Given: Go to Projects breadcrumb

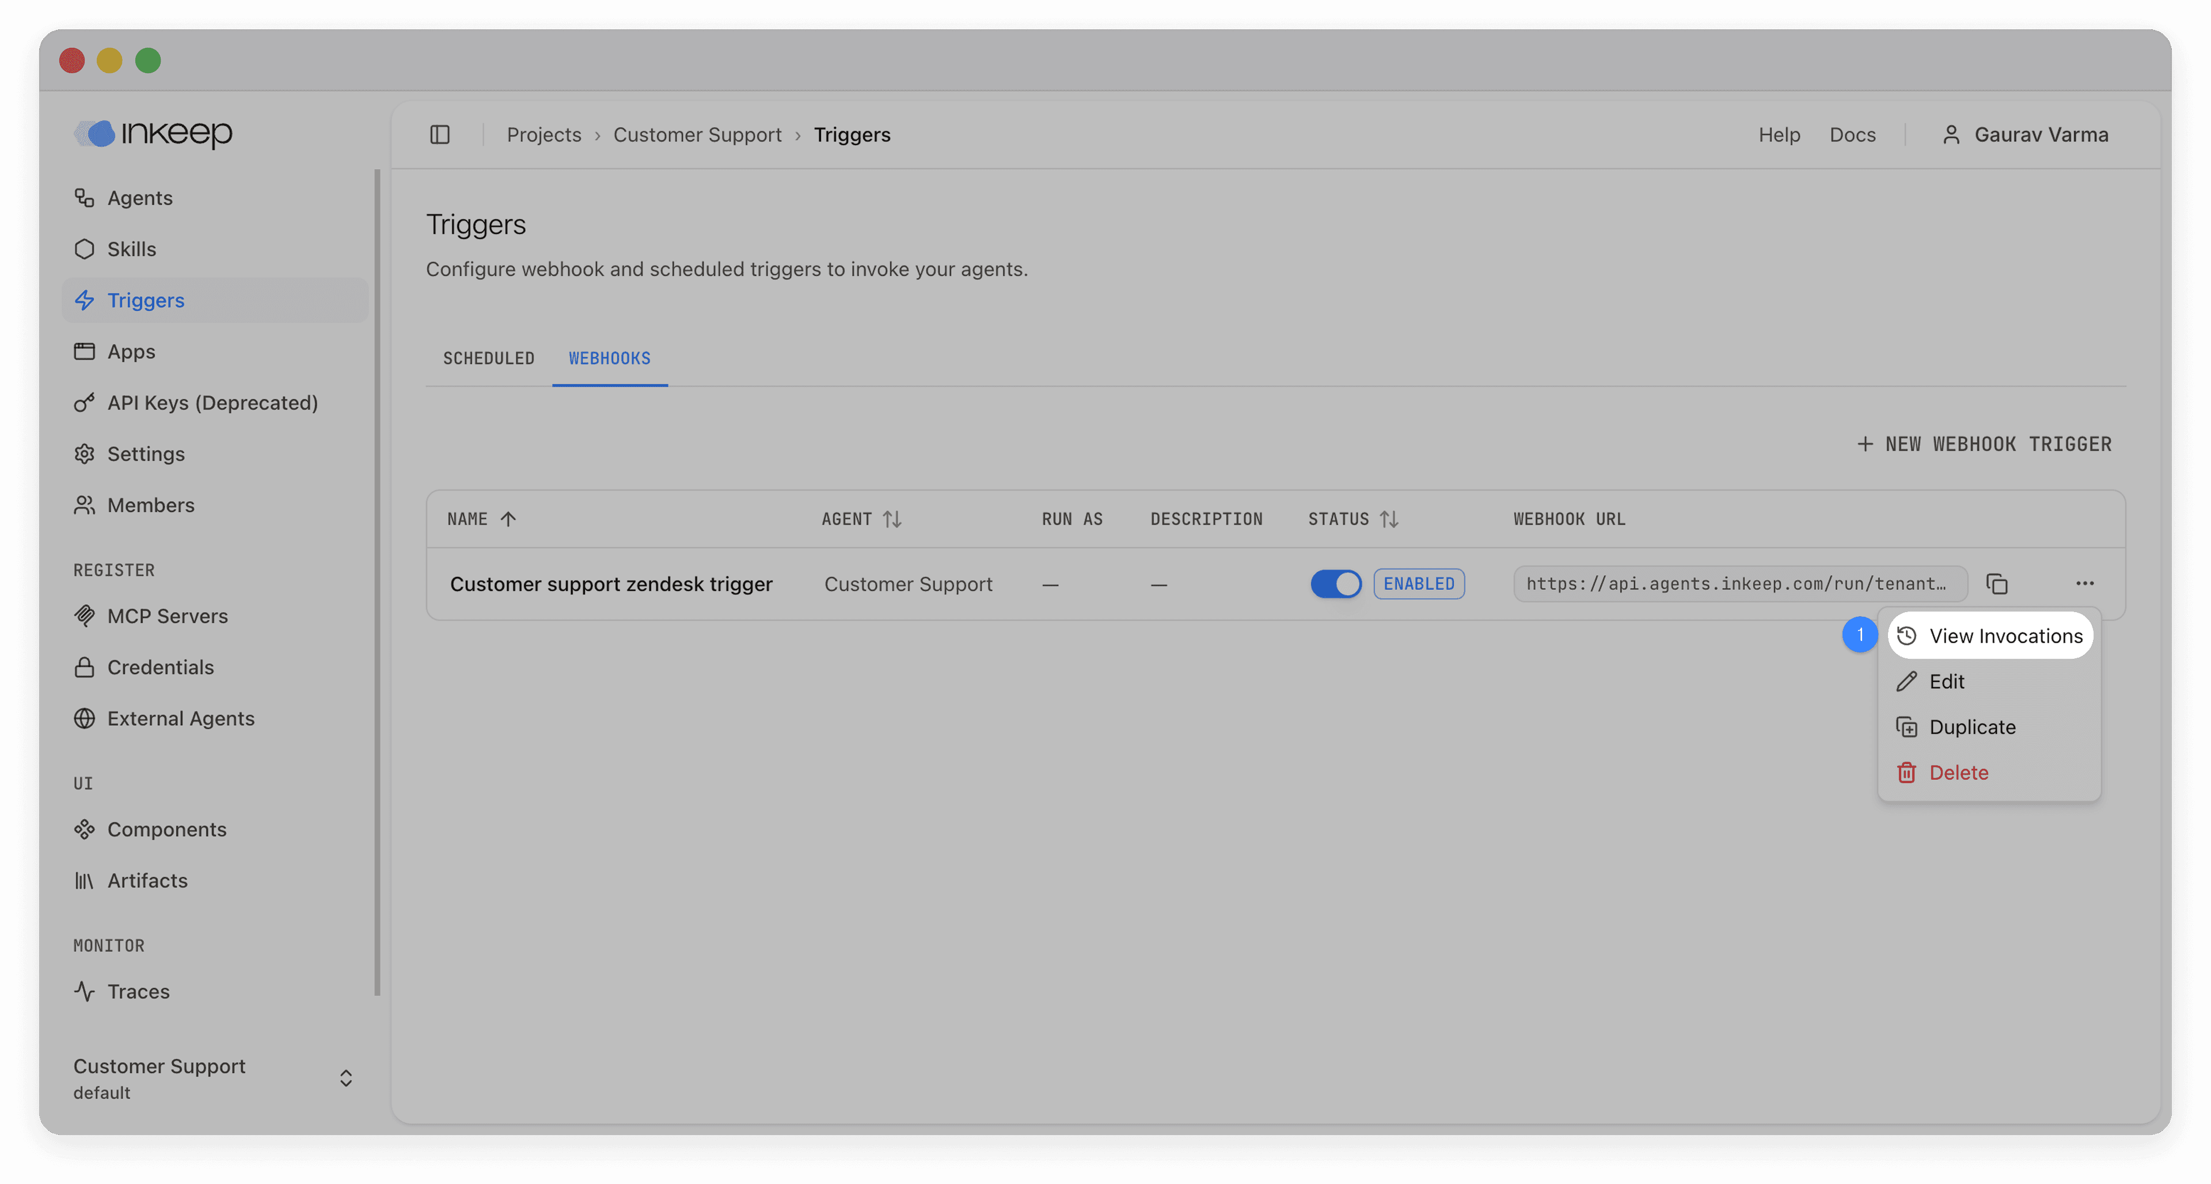Looking at the screenshot, I should coord(544,135).
